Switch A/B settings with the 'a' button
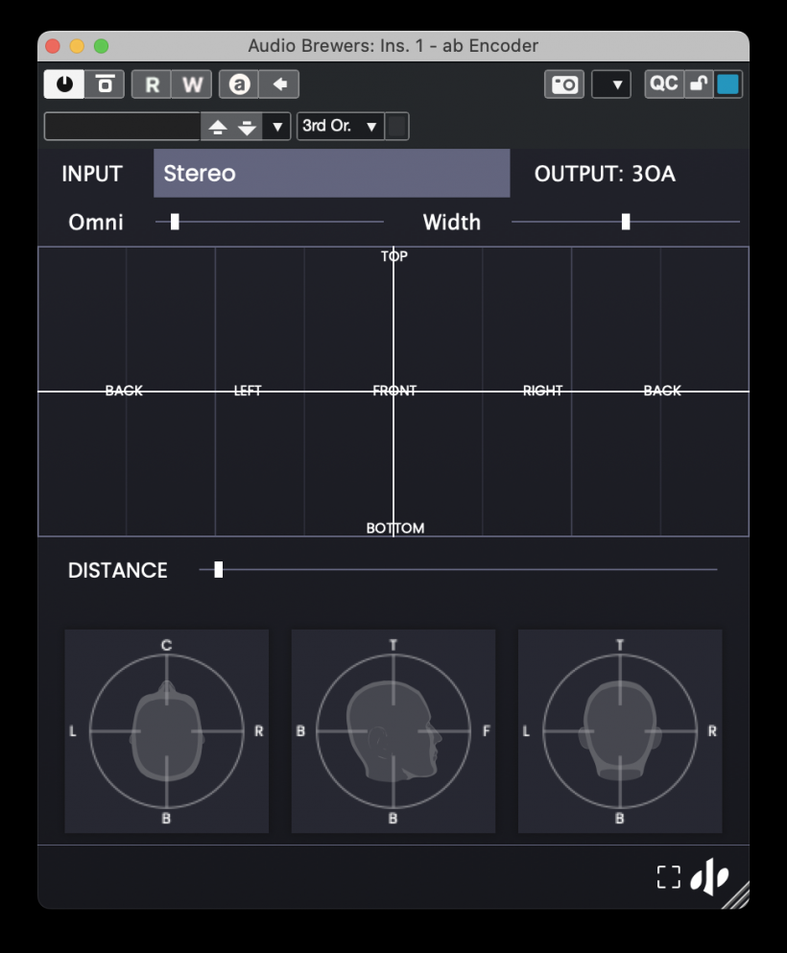Viewport: 787px width, 953px height. click(239, 84)
